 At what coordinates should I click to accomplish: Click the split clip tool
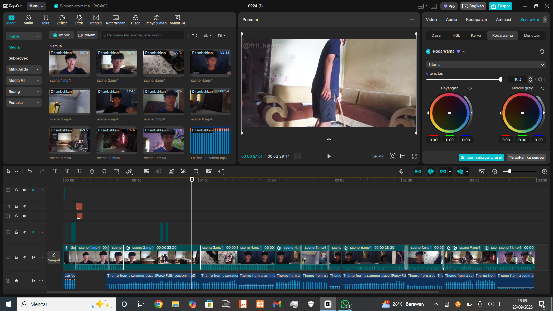(55, 171)
